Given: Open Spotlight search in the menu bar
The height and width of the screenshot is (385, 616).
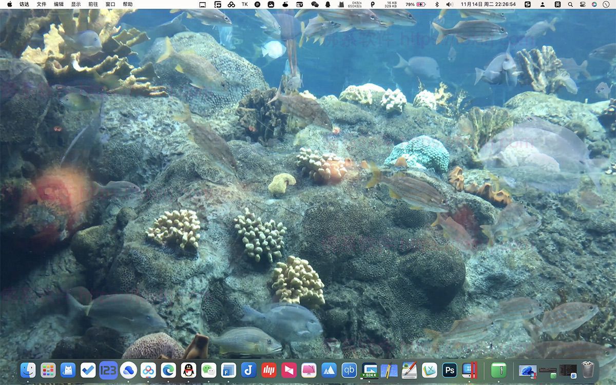Looking at the screenshot, I should click(570, 4).
